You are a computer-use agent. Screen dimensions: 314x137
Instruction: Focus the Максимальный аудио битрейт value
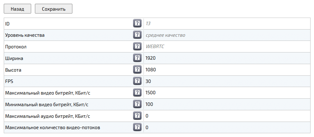click(227, 116)
